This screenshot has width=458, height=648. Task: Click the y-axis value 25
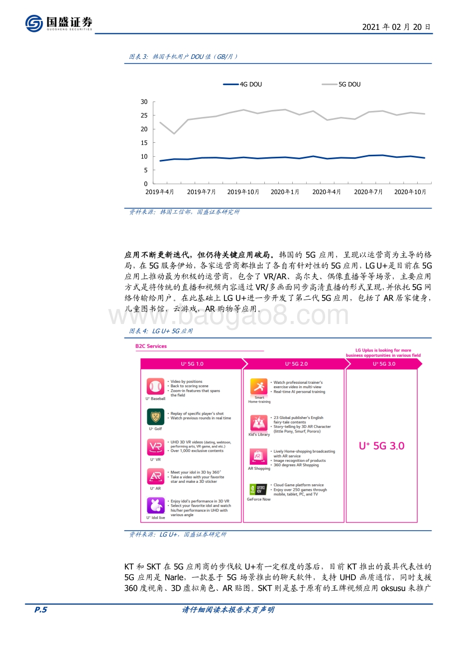point(144,115)
